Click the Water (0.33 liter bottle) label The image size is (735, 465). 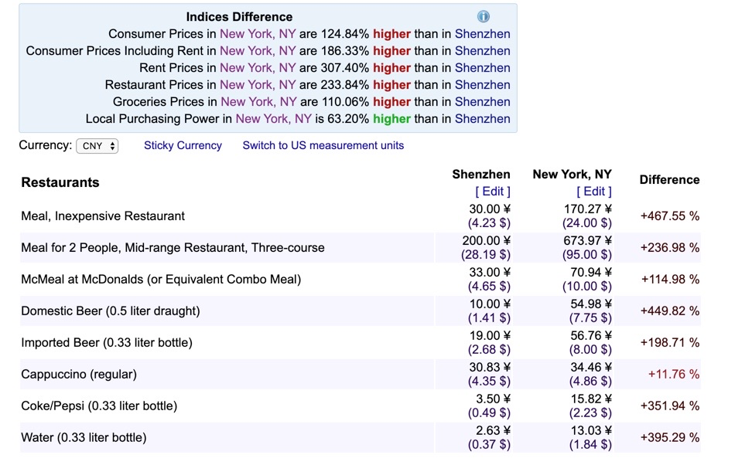coord(84,438)
